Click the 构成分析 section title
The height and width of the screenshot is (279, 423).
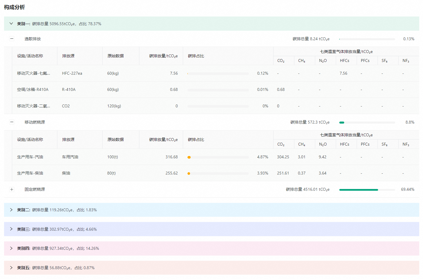click(x=14, y=7)
